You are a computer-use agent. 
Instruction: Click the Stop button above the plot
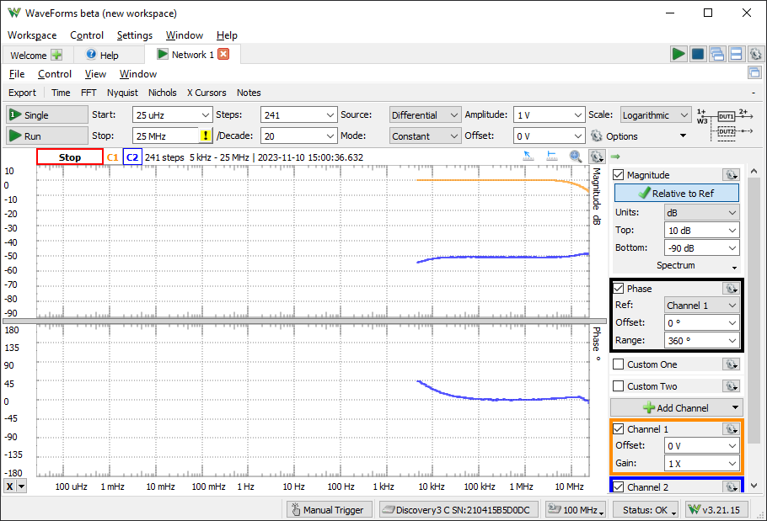pyautogui.click(x=70, y=157)
